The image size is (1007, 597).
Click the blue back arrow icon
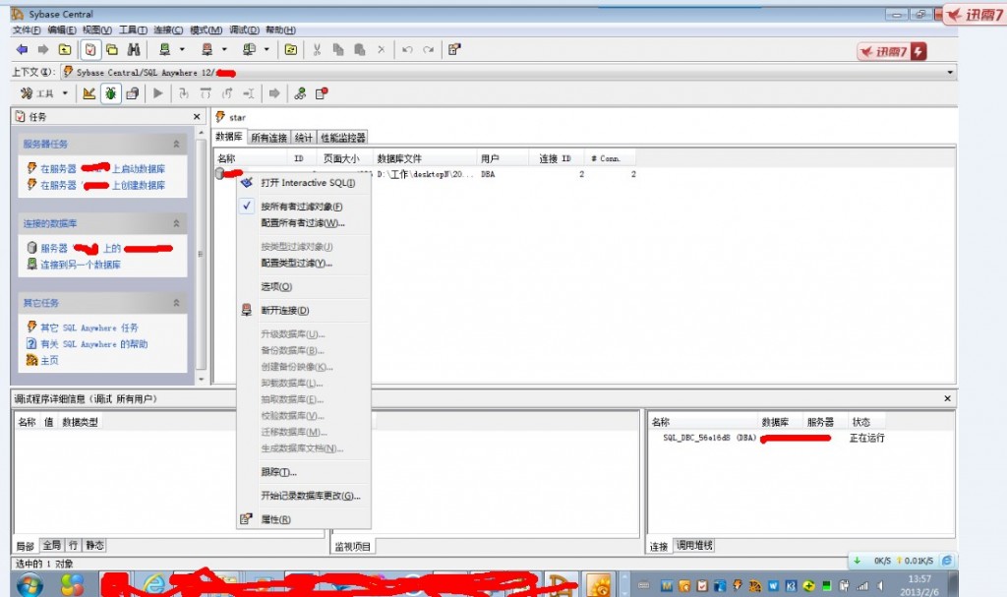[21, 49]
